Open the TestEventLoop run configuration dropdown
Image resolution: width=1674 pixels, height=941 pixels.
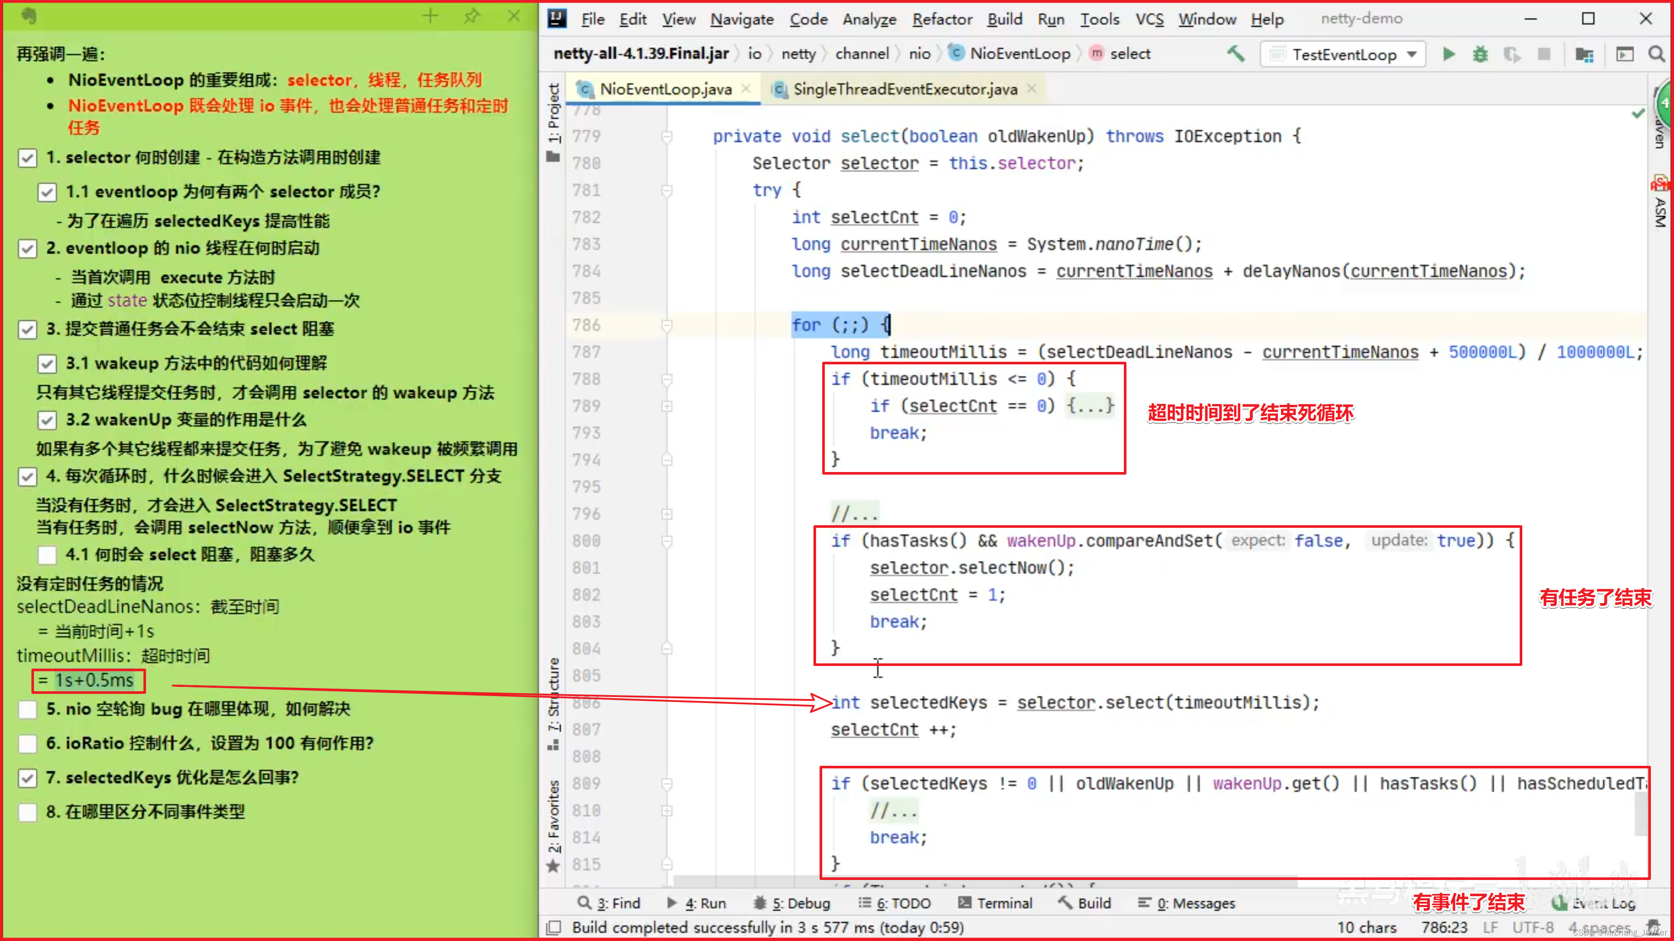click(x=1343, y=54)
